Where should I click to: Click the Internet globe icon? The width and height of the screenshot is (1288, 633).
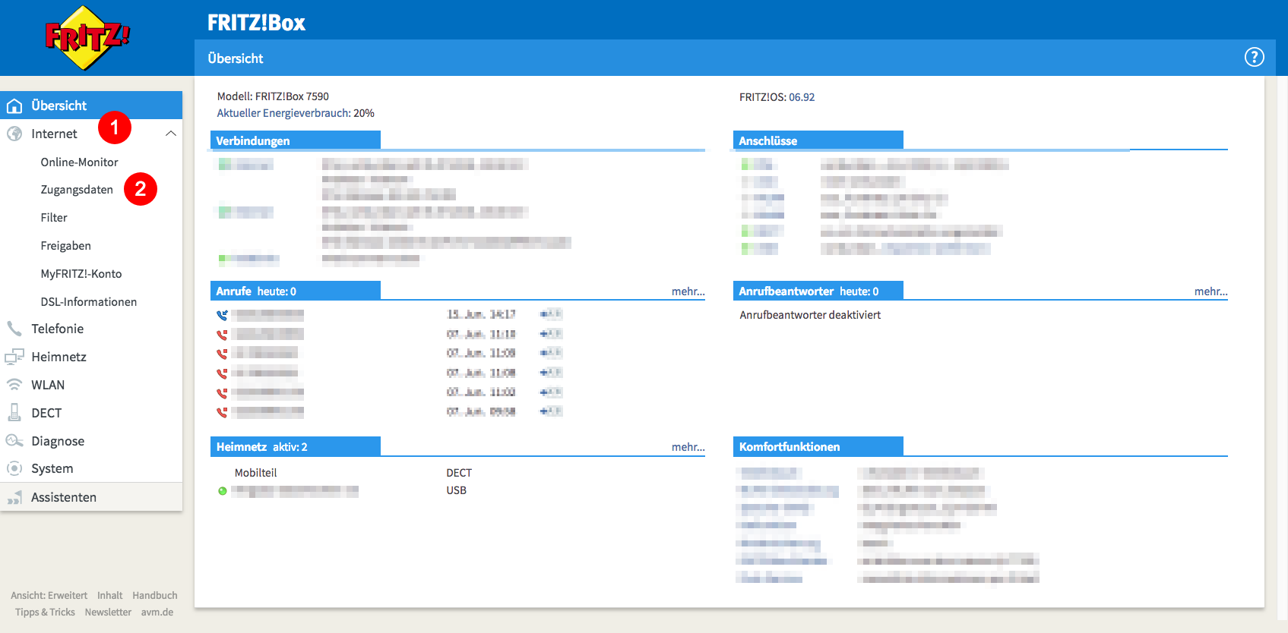click(14, 134)
